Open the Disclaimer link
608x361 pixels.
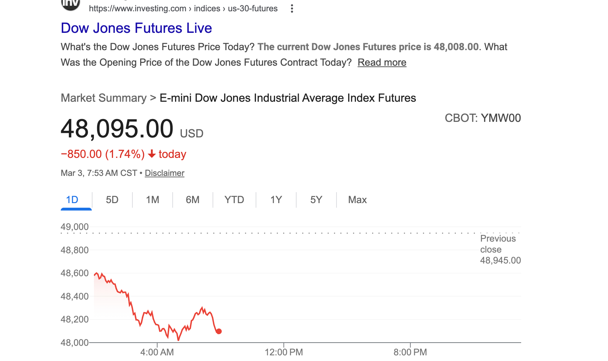coord(165,173)
